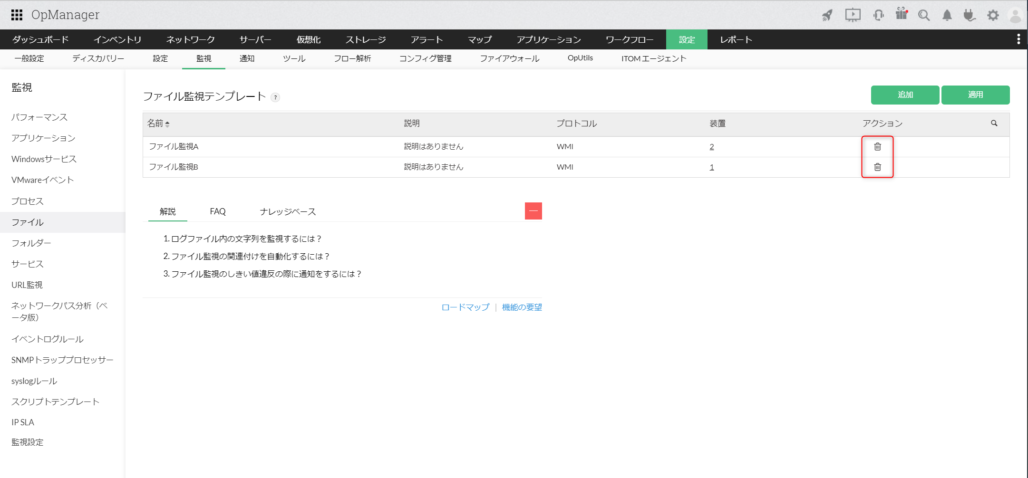Open the ロードマップ link
Image resolution: width=1028 pixels, height=478 pixels.
[465, 307]
